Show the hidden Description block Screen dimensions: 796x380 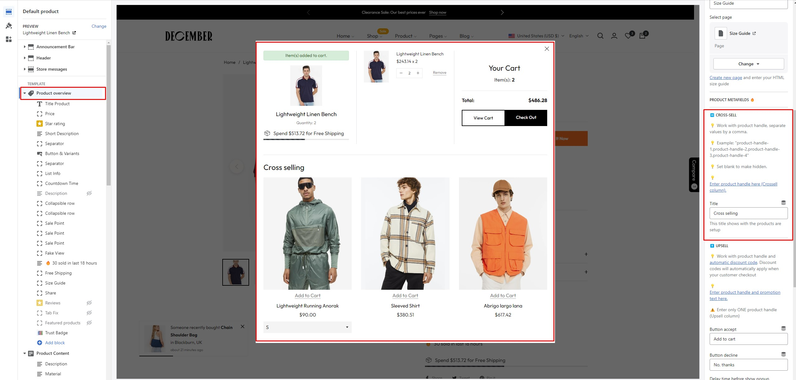(89, 193)
